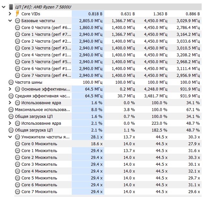The width and height of the screenshot is (203, 197).
Task: Click the clock icon beside Частота шины
Action: [x=11, y=82]
